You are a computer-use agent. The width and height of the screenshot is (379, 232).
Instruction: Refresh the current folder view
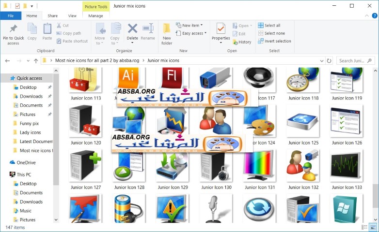pos(329,61)
